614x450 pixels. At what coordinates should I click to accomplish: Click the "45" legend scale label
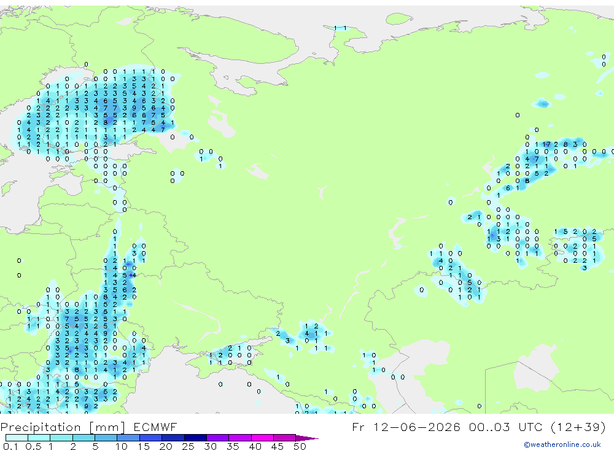tap(278, 446)
